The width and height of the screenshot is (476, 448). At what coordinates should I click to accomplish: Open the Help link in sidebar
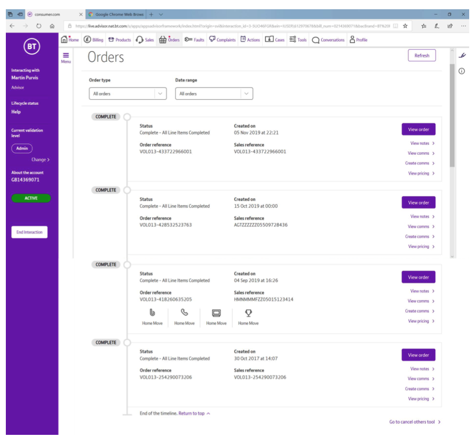pos(16,112)
